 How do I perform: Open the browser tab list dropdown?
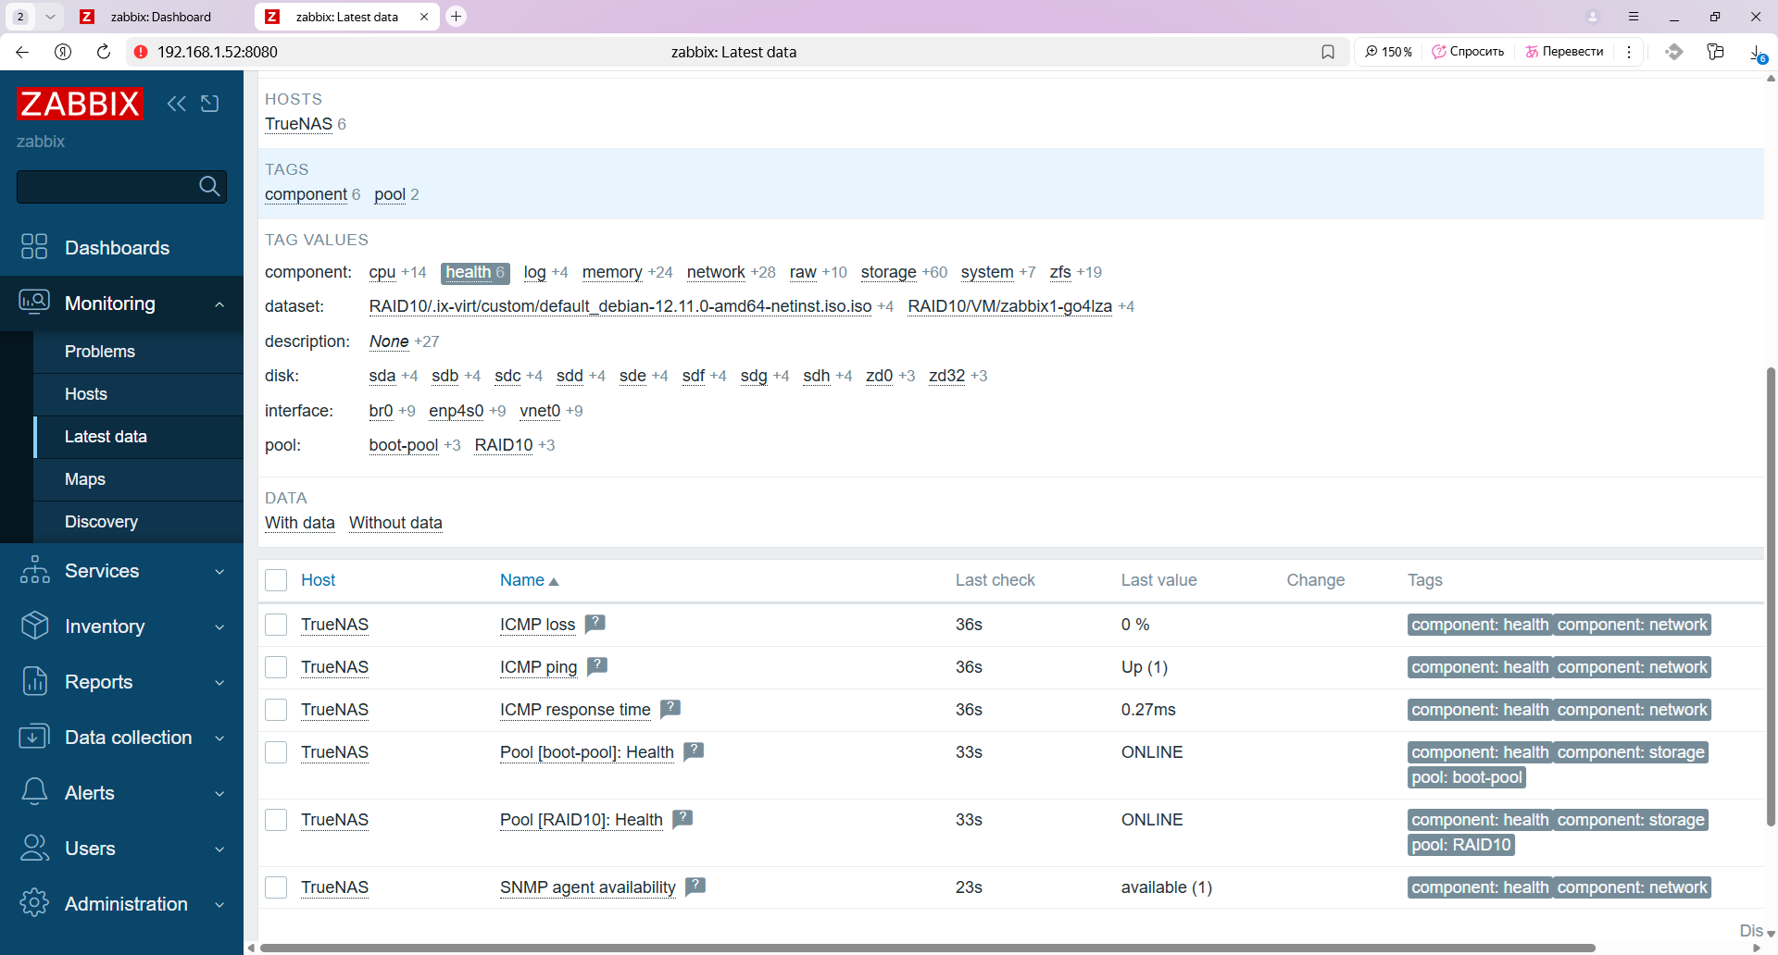tap(50, 17)
